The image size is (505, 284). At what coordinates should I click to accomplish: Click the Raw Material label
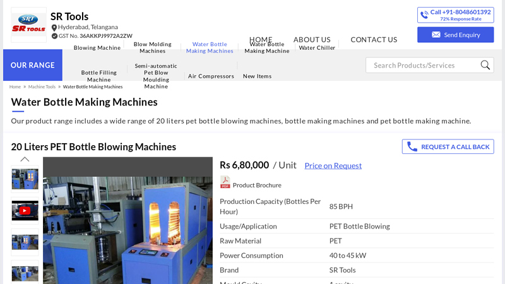[241, 241]
